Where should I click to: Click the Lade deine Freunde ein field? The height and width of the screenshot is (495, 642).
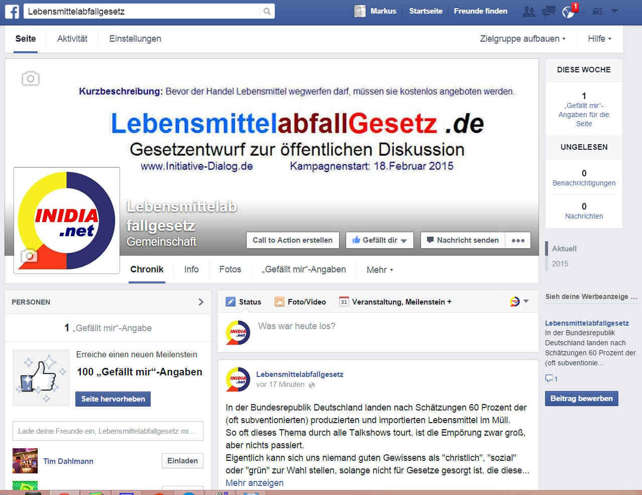click(108, 431)
